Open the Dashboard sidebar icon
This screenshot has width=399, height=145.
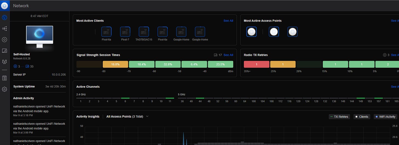click(x=4, y=18)
